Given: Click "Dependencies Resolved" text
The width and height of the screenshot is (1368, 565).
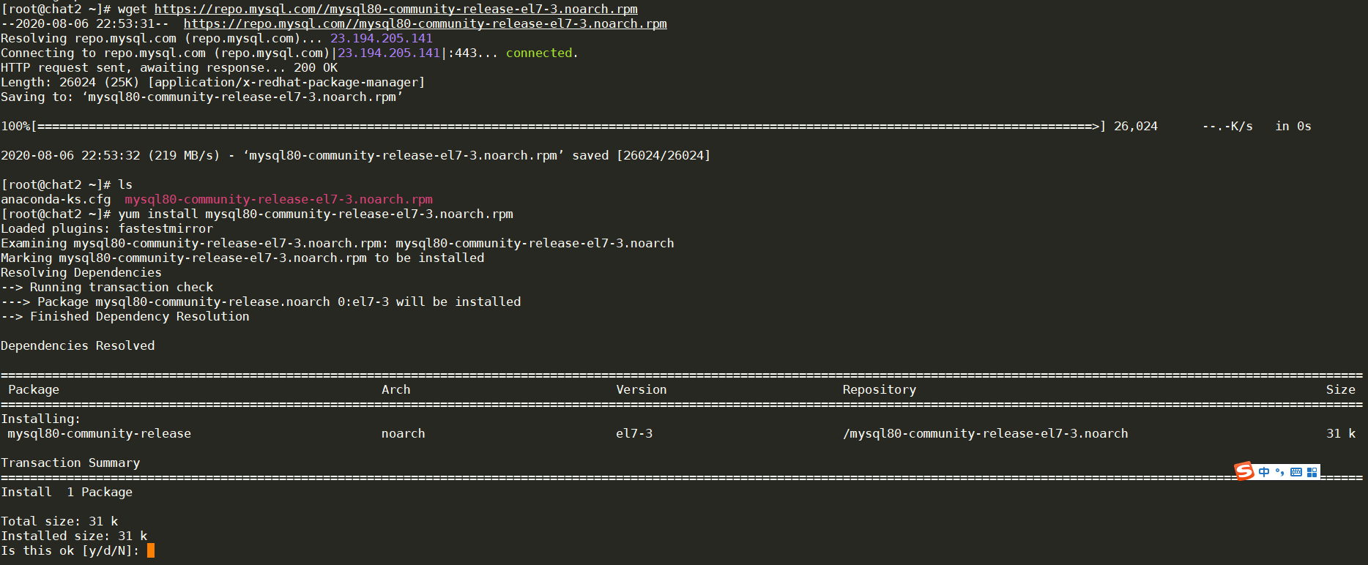Looking at the screenshot, I should click(x=78, y=345).
